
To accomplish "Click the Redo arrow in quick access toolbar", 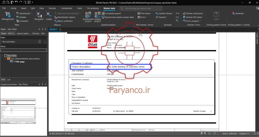I will [21, 2].
